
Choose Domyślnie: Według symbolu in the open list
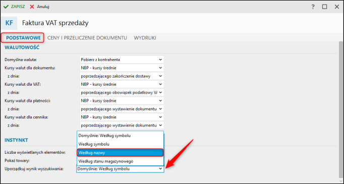(x=120, y=136)
